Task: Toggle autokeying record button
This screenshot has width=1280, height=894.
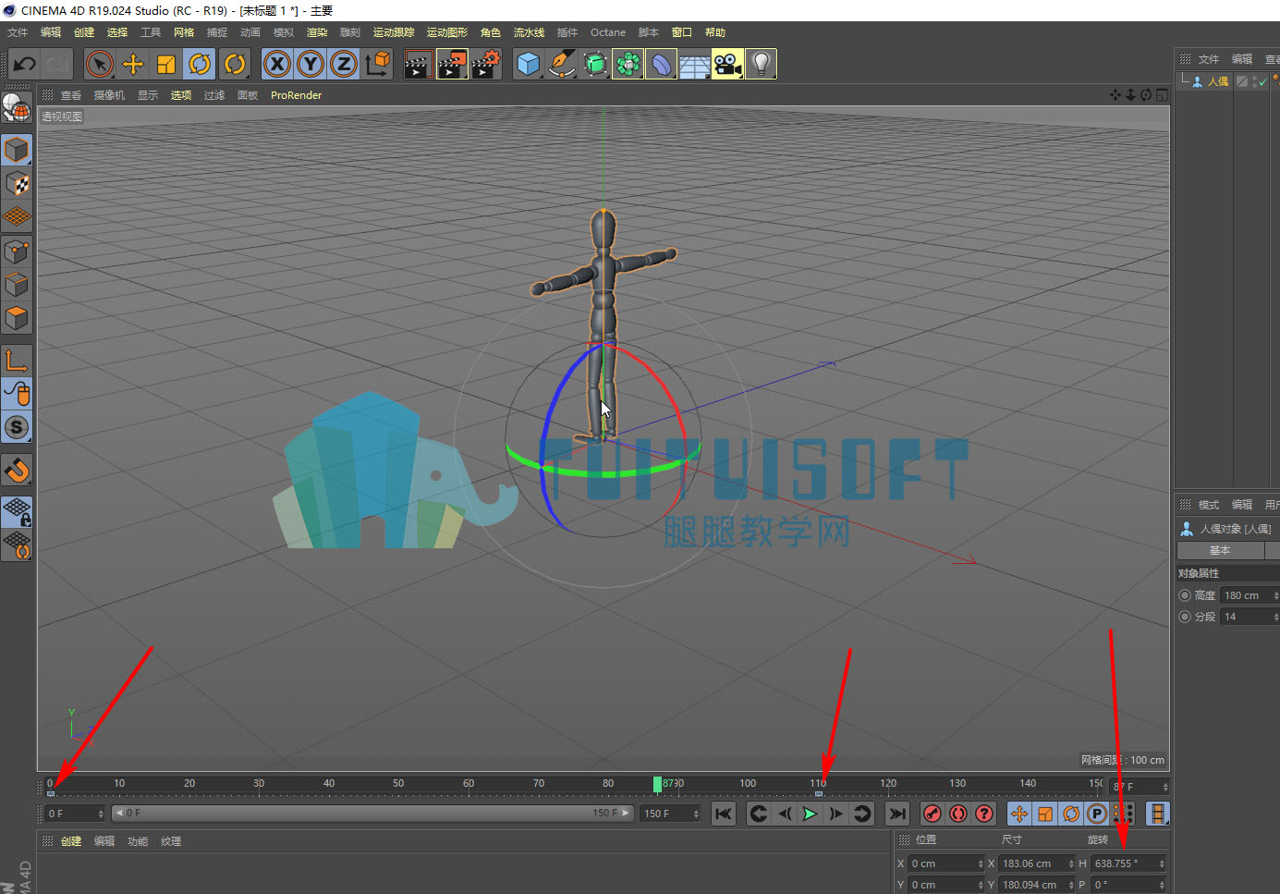Action: (958, 814)
